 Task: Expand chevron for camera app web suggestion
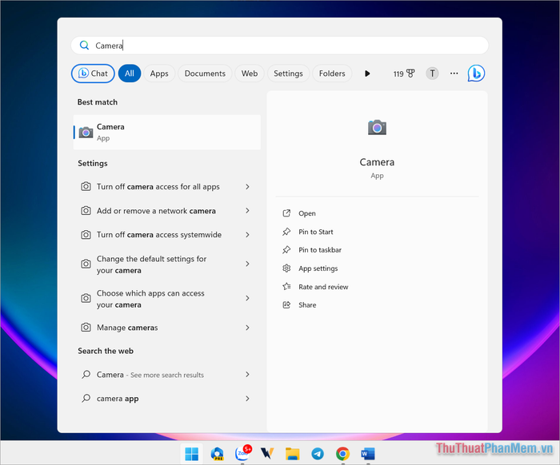[x=247, y=399]
